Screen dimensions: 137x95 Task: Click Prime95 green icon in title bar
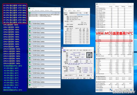tap(29, 8)
